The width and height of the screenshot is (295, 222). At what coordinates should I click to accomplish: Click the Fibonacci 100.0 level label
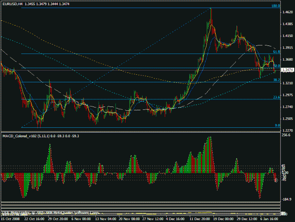pos(276,6)
